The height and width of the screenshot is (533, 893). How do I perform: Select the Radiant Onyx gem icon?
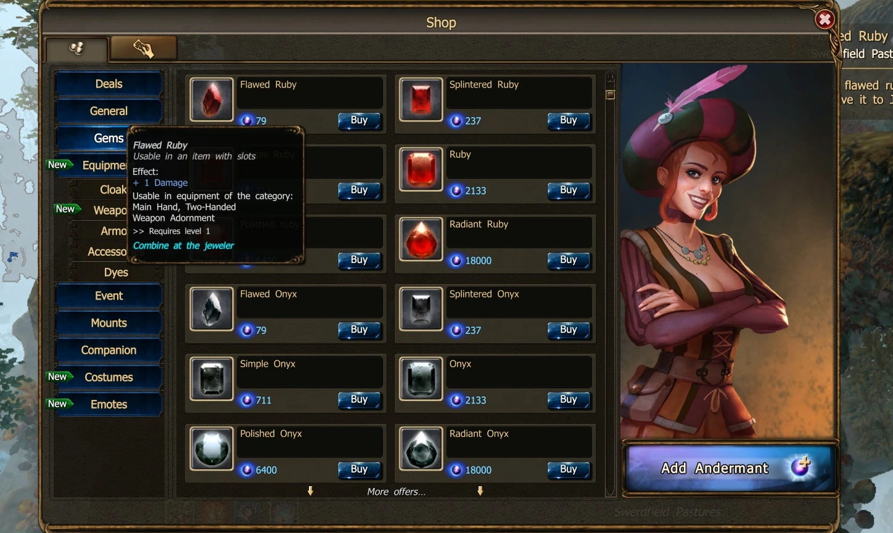(421, 449)
